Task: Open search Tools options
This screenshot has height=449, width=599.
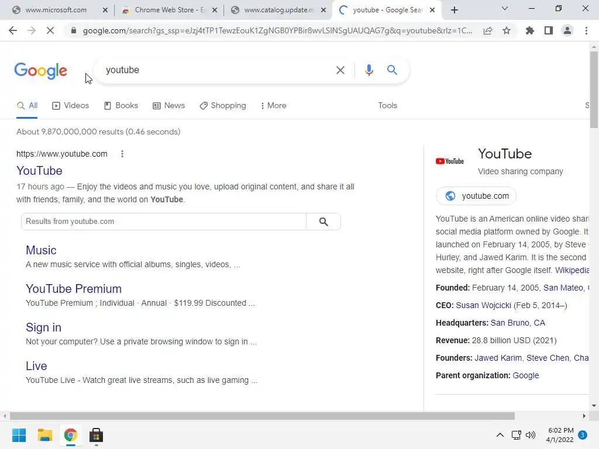Action: click(387, 106)
